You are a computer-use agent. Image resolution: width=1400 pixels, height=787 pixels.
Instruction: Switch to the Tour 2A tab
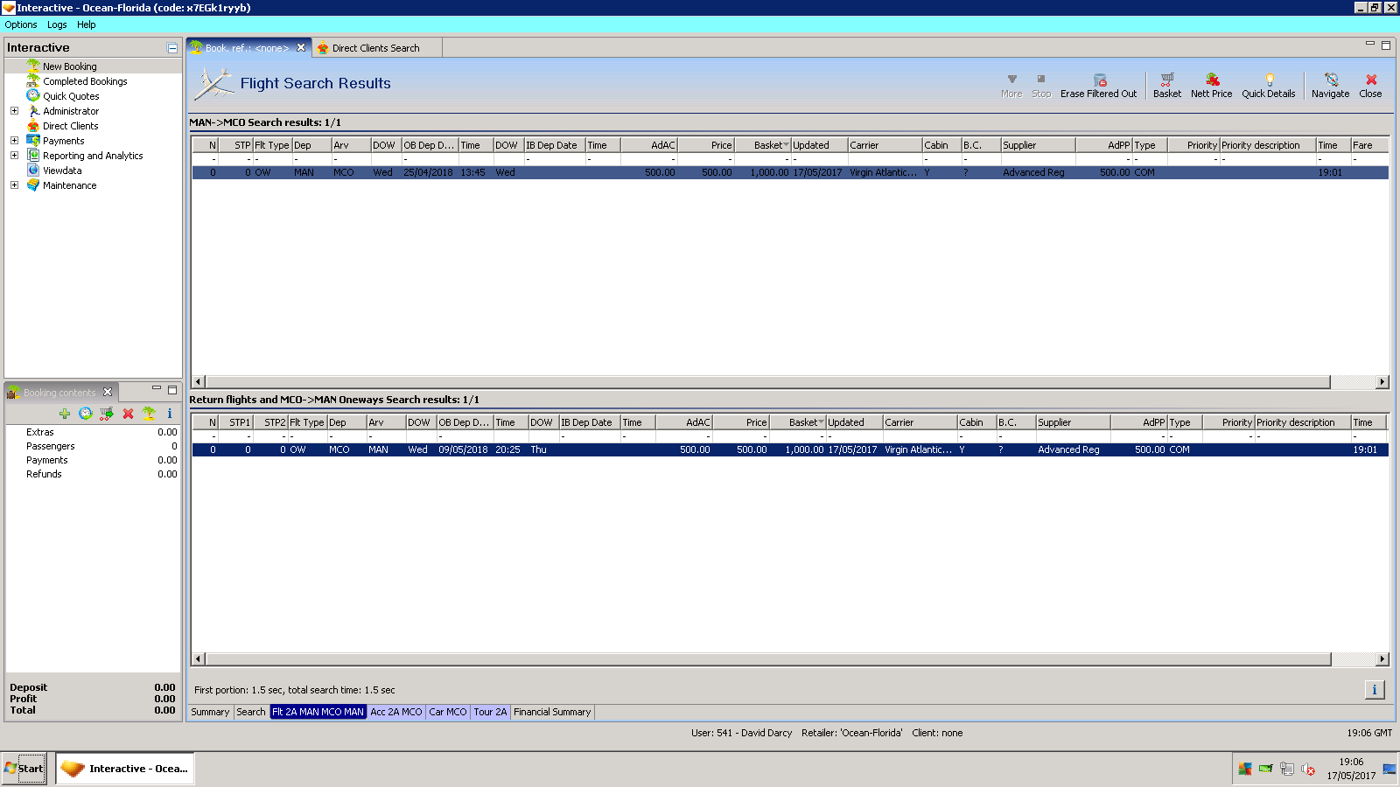click(490, 712)
